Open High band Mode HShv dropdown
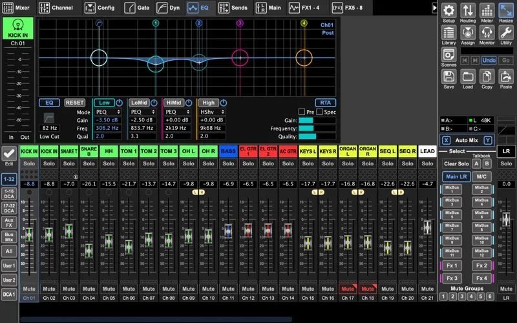The width and height of the screenshot is (517, 323). (x=212, y=112)
